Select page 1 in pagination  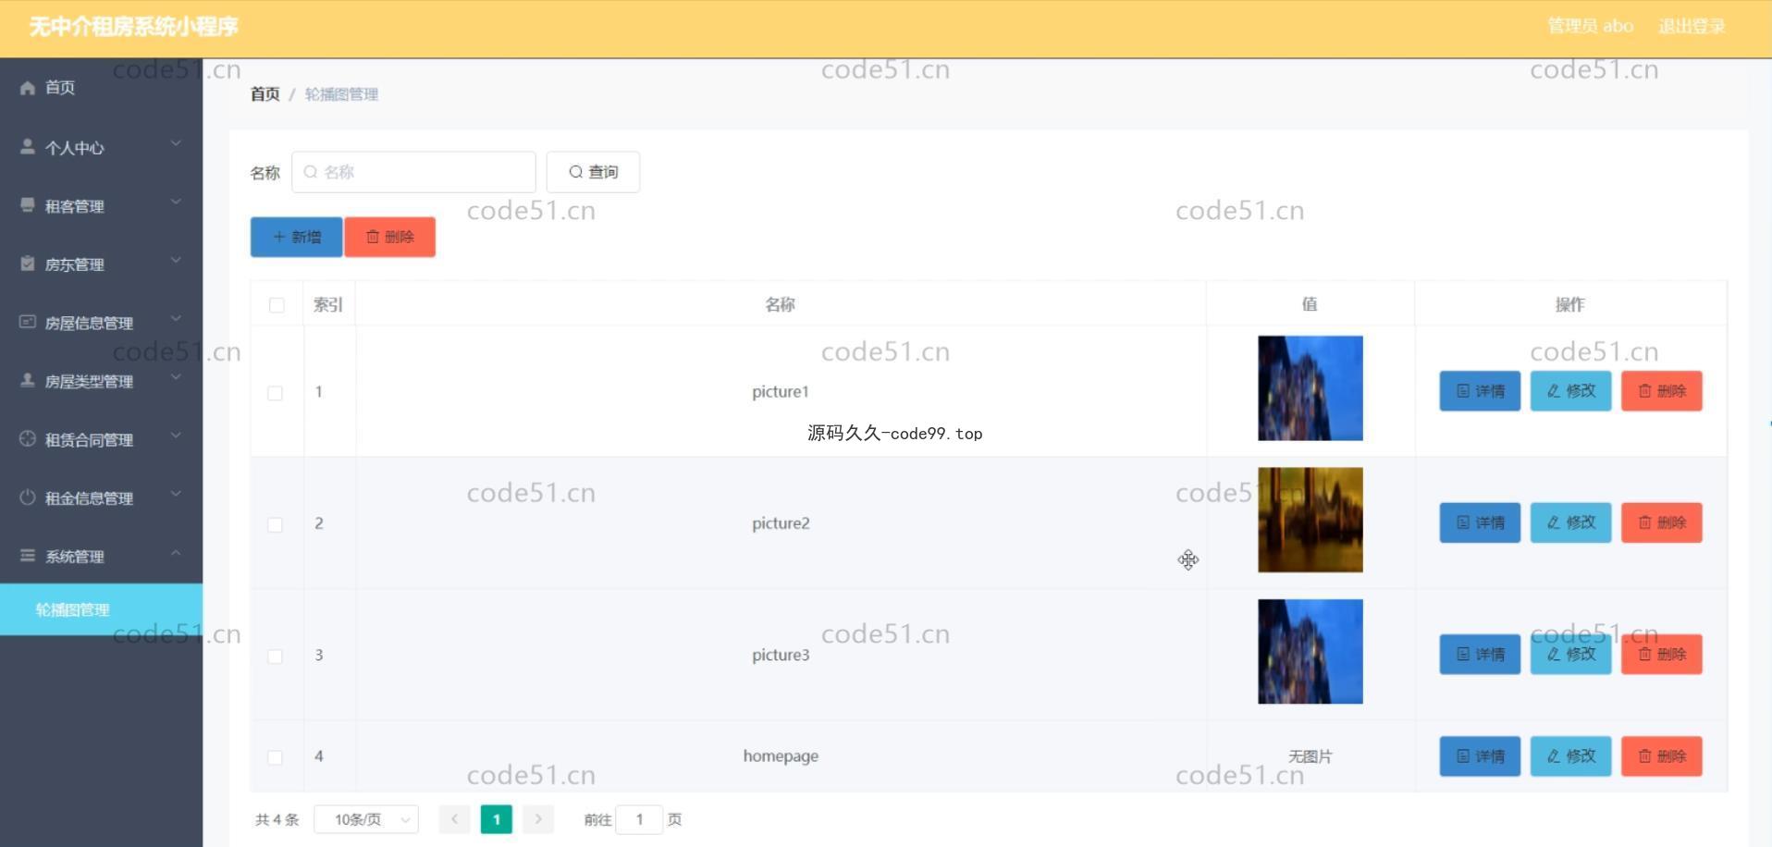(497, 819)
